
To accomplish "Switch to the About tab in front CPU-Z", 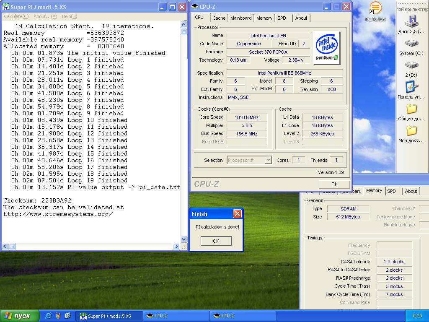I will tap(301, 18).
